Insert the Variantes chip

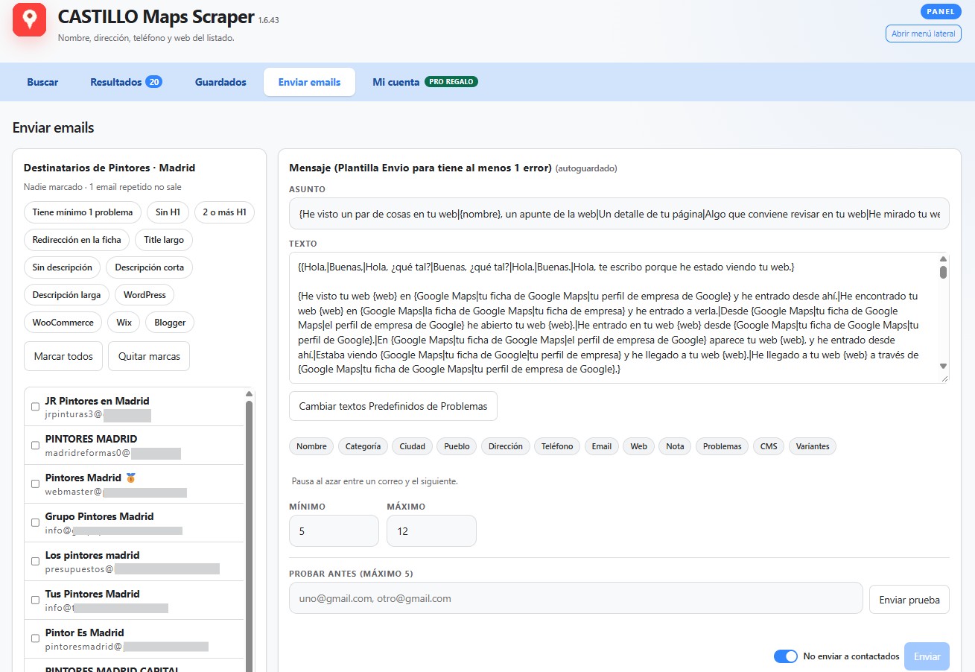[x=813, y=446]
